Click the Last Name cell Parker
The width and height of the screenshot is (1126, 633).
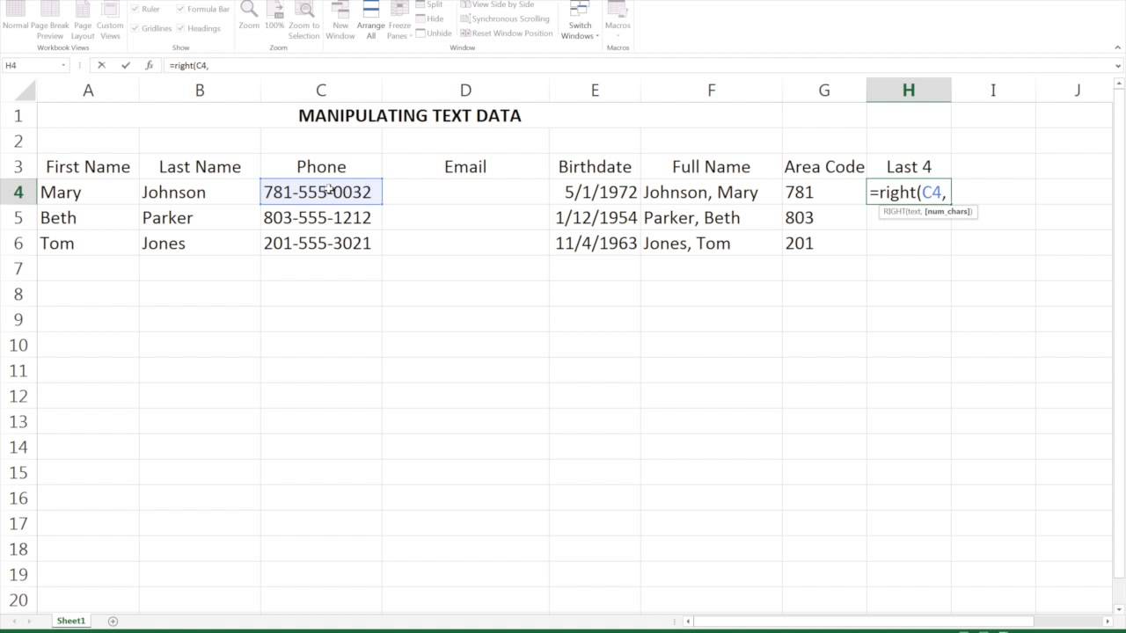coord(200,217)
